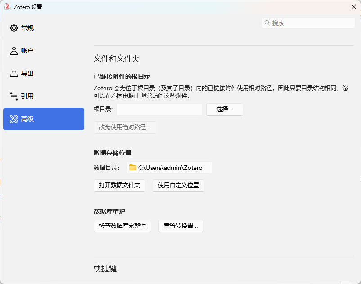The width and height of the screenshot is (361, 284).
Task: Click the 根目录 base directory text field
Action: (159, 110)
